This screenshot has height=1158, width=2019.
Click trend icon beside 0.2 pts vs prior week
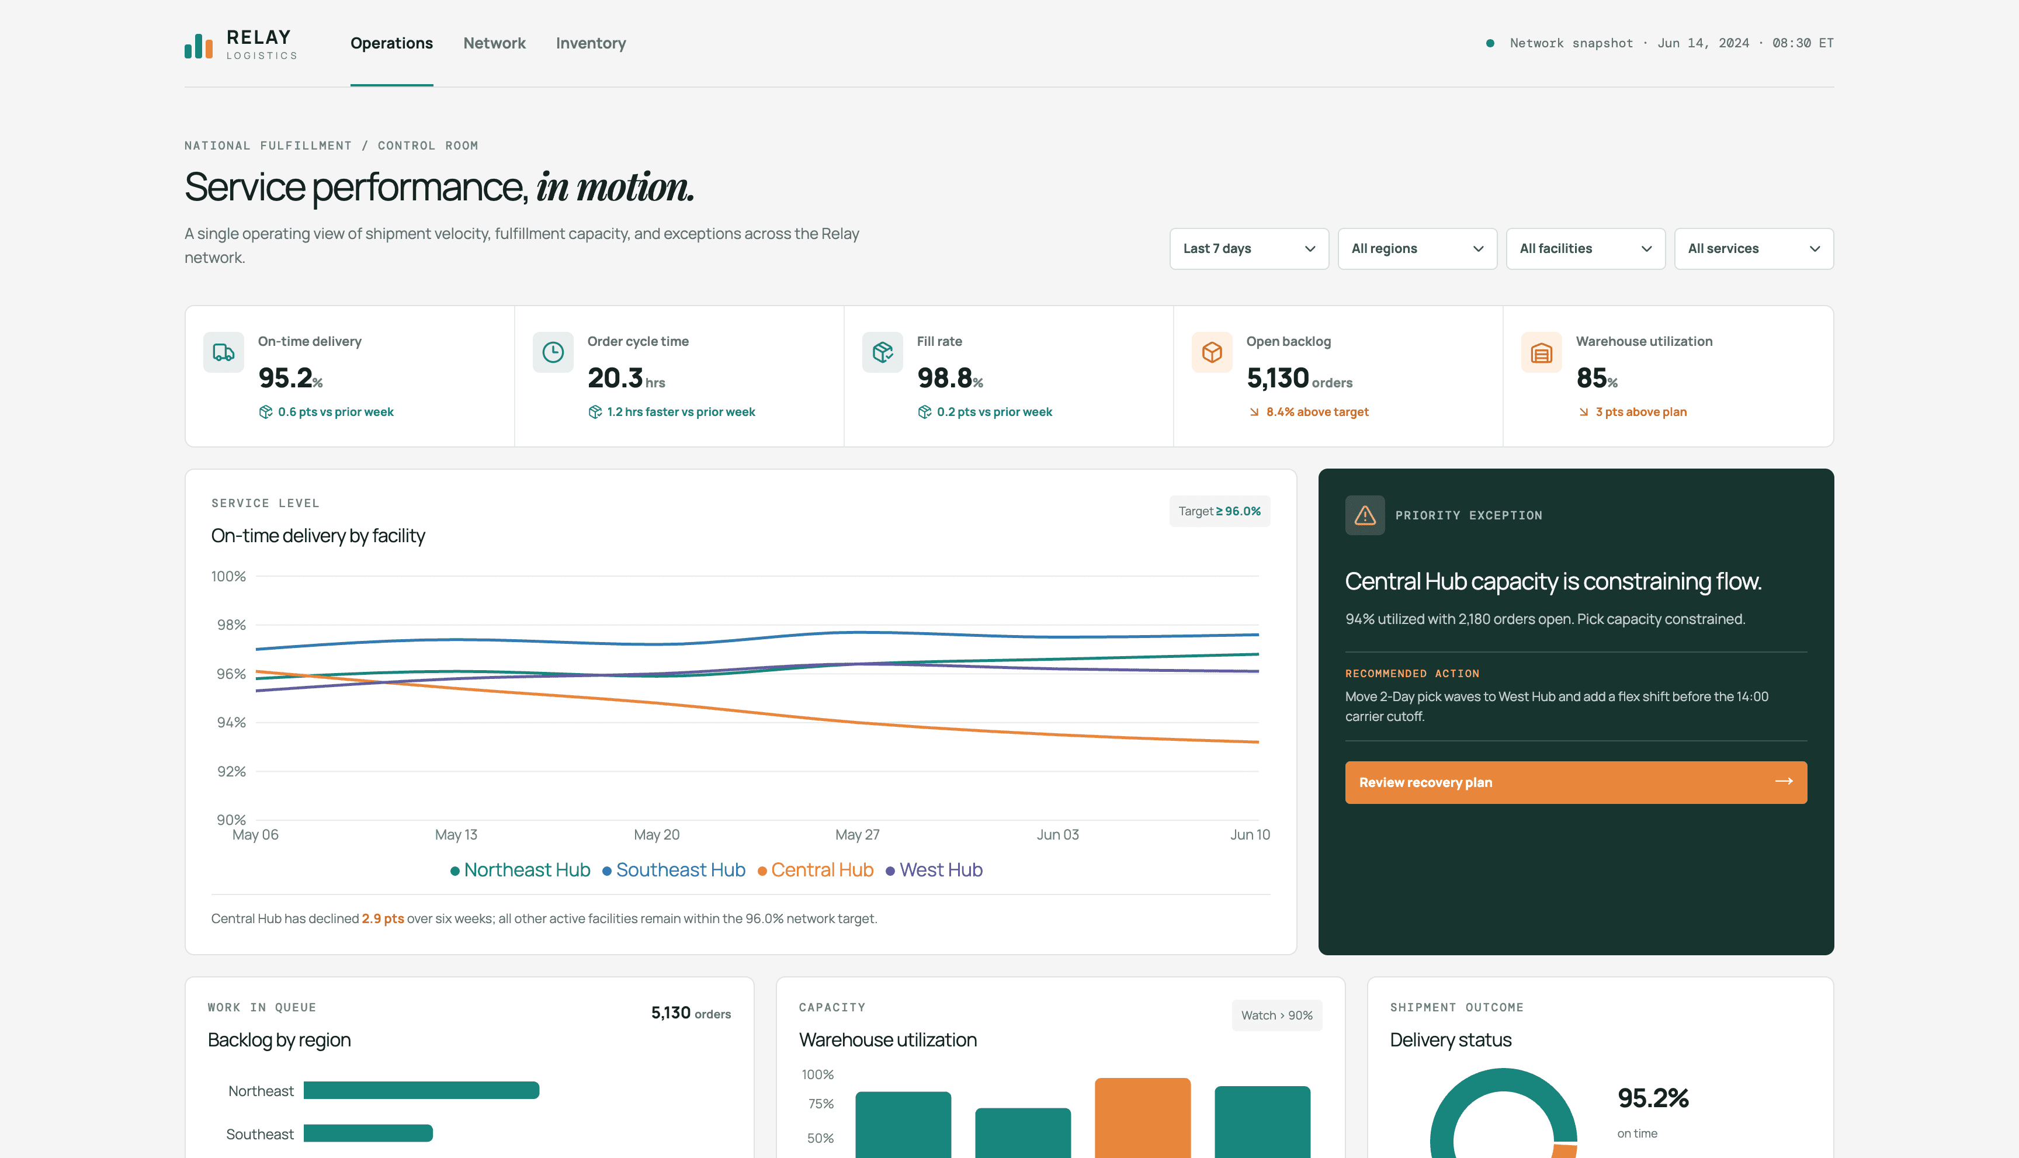[x=924, y=412]
